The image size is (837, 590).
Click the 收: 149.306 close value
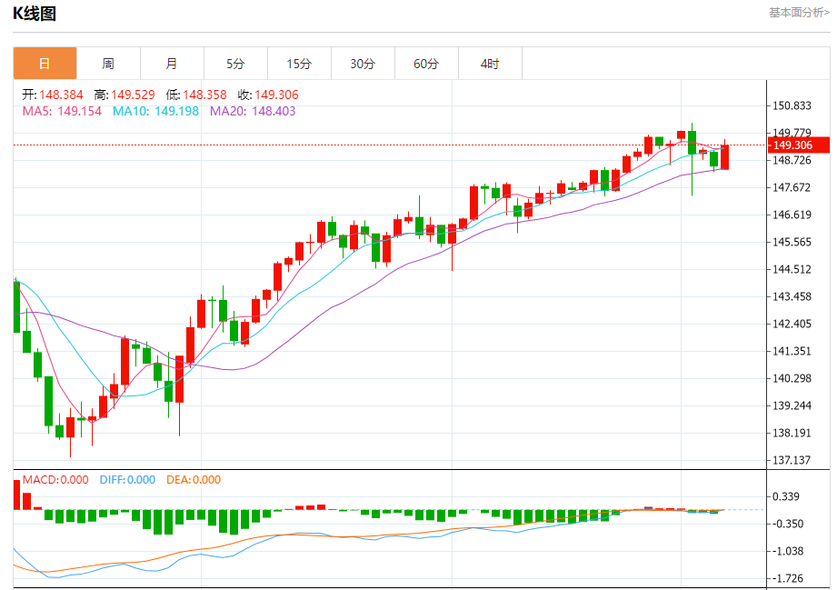(x=268, y=95)
